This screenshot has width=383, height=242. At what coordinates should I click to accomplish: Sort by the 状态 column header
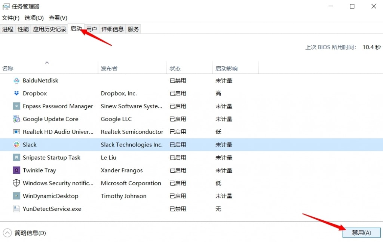190,68
